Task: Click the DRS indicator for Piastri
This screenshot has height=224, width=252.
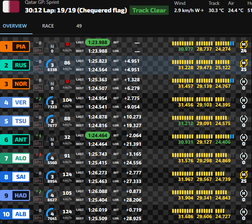Action: (x=38, y=50)
